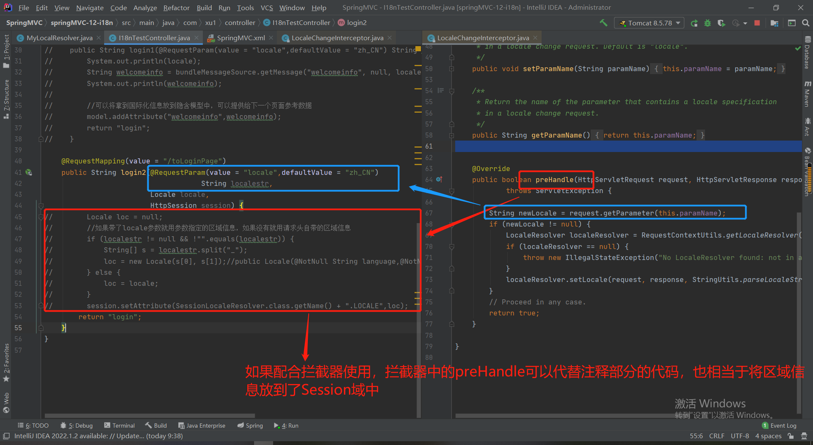The height and width of the screenshot is (445, 813).
Task: Open the Database tool window
Action: point(807,53)
